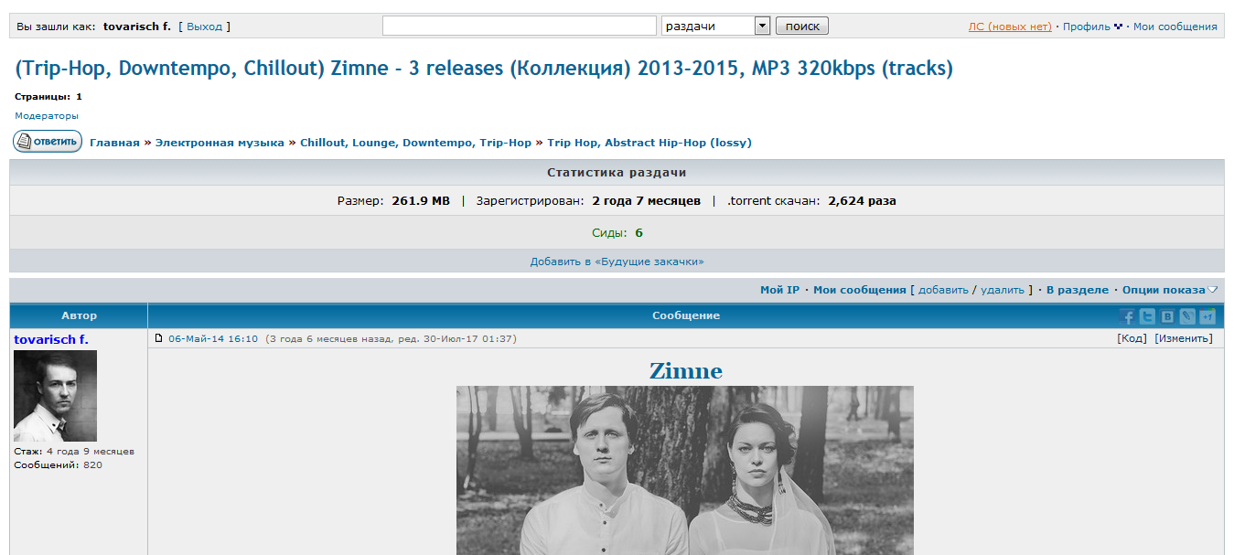Viewport: 1234px width, 555px height.
Task: Go to Электронная музыка breadcrumb section
Action: tap(220, 143)
